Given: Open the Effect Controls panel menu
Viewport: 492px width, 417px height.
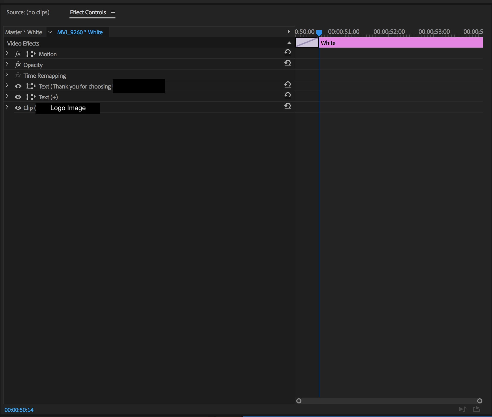Looking at the screenshot, I should click(x=113, y=13).
